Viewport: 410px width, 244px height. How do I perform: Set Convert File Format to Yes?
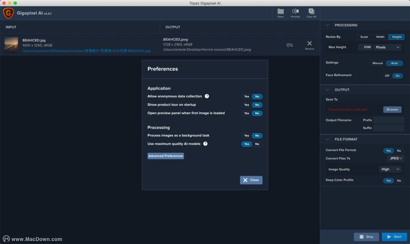[x=388, y=151]
